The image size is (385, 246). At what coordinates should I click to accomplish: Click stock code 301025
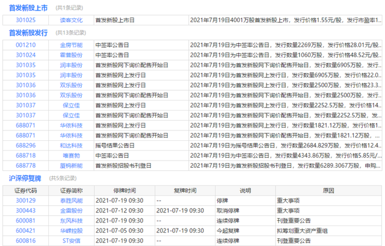point(25,19)
